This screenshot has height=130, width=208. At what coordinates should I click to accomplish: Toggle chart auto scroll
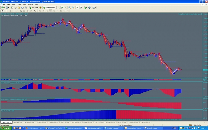coord(77,8)
